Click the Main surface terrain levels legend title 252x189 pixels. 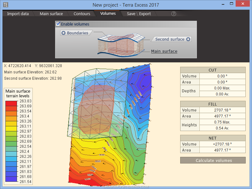coord(18,94)
